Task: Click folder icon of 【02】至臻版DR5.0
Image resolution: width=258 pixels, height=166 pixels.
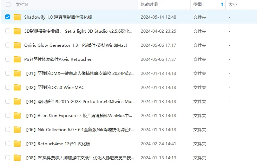Action: tap(17, 87)
